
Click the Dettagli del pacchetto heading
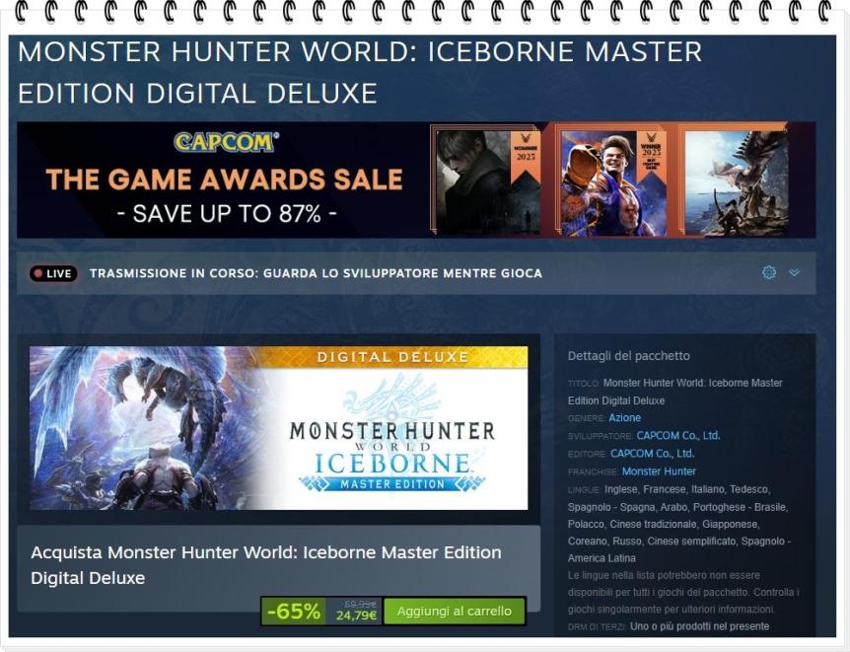[629, 356]
